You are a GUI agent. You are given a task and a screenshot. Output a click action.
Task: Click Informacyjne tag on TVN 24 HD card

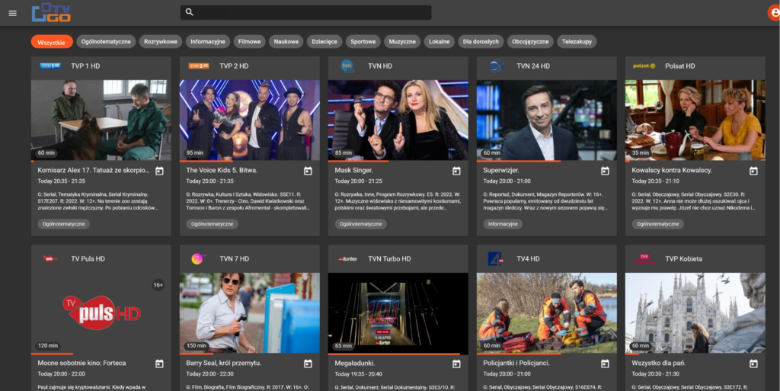pos(503,224)
